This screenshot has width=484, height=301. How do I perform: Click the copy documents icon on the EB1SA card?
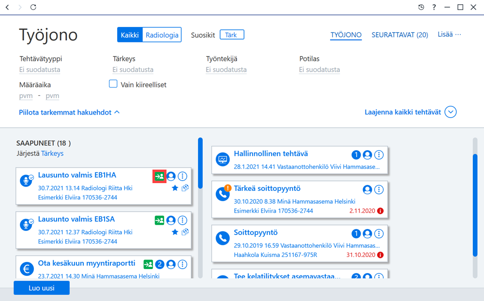point(185,232)
